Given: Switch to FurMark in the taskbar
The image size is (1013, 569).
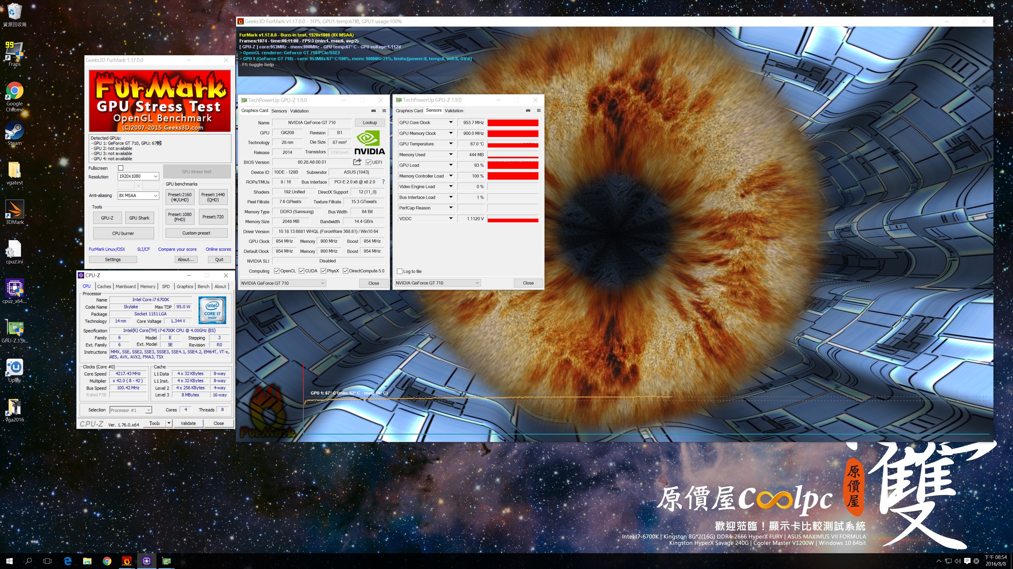Looking at the screenshot, I should point(127,561).
